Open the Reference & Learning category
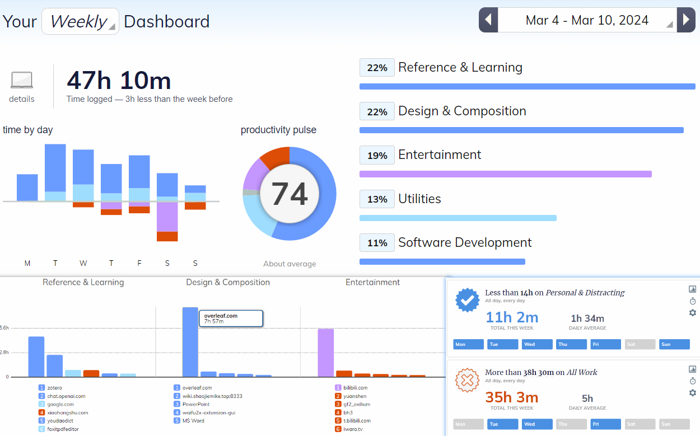The height and width of the screenshot is (436, 700). pyautogui.click(x=460, y=67)
